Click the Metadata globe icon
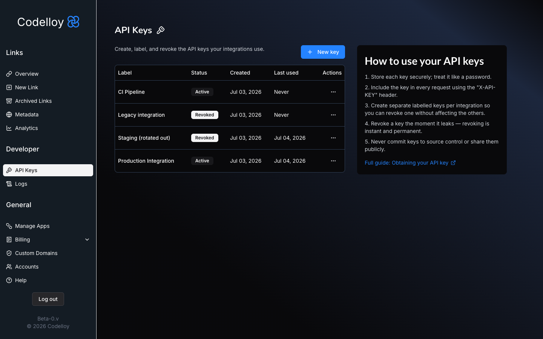The width and height of the screenshot is (543, 339). tap(9, 115)
